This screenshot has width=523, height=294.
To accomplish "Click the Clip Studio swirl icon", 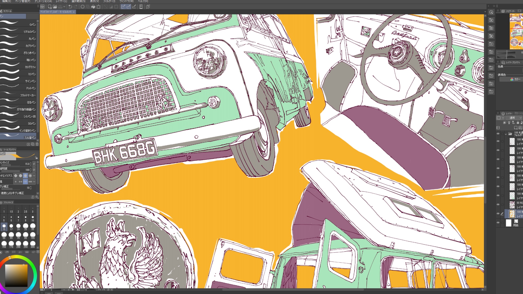I will 42,7.
